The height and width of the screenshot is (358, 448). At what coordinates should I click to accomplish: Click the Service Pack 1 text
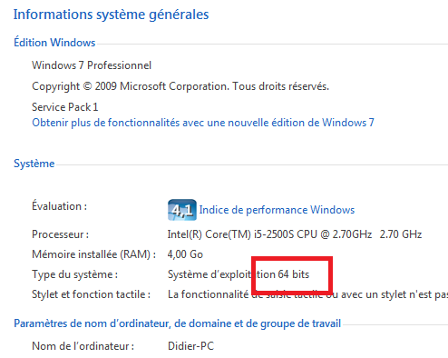pos(65,107)
